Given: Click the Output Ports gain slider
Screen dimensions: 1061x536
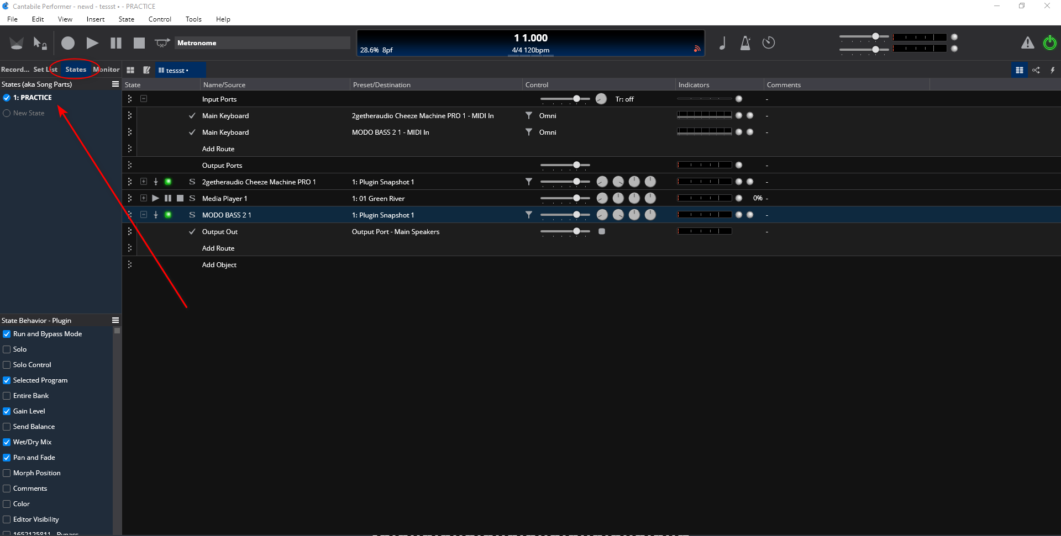Looking at the screenshot, I should click(565, 165).
